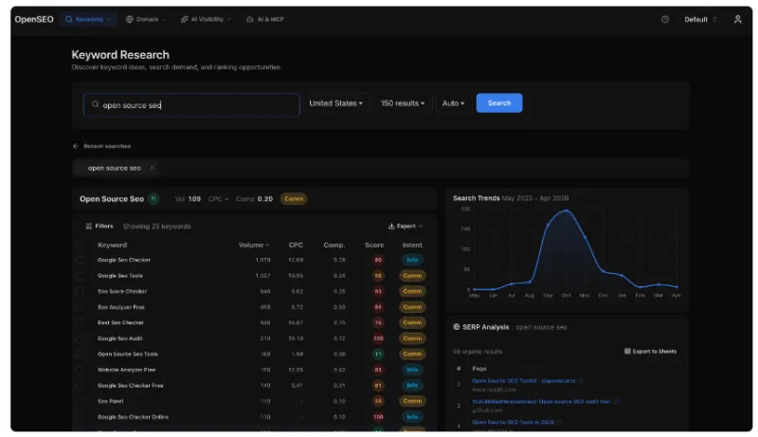Open external link icon for the github.com result
The width and height of the screenshot is (758, 437).
pos(617,401)
